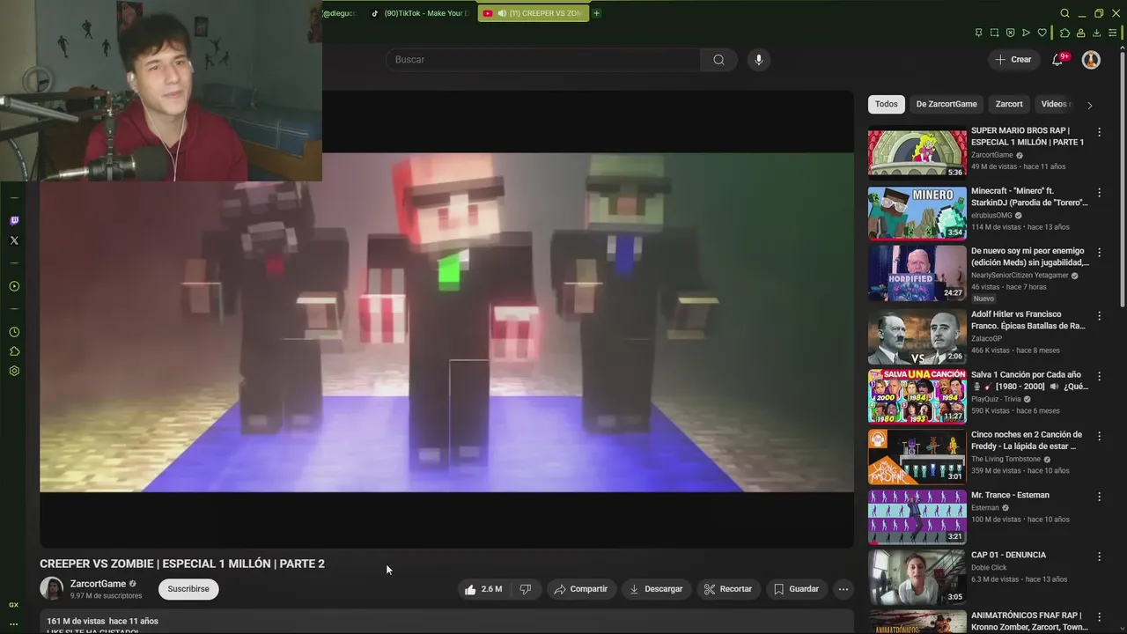Open extensions cube in the left sidebar

(x=14, y=351)
